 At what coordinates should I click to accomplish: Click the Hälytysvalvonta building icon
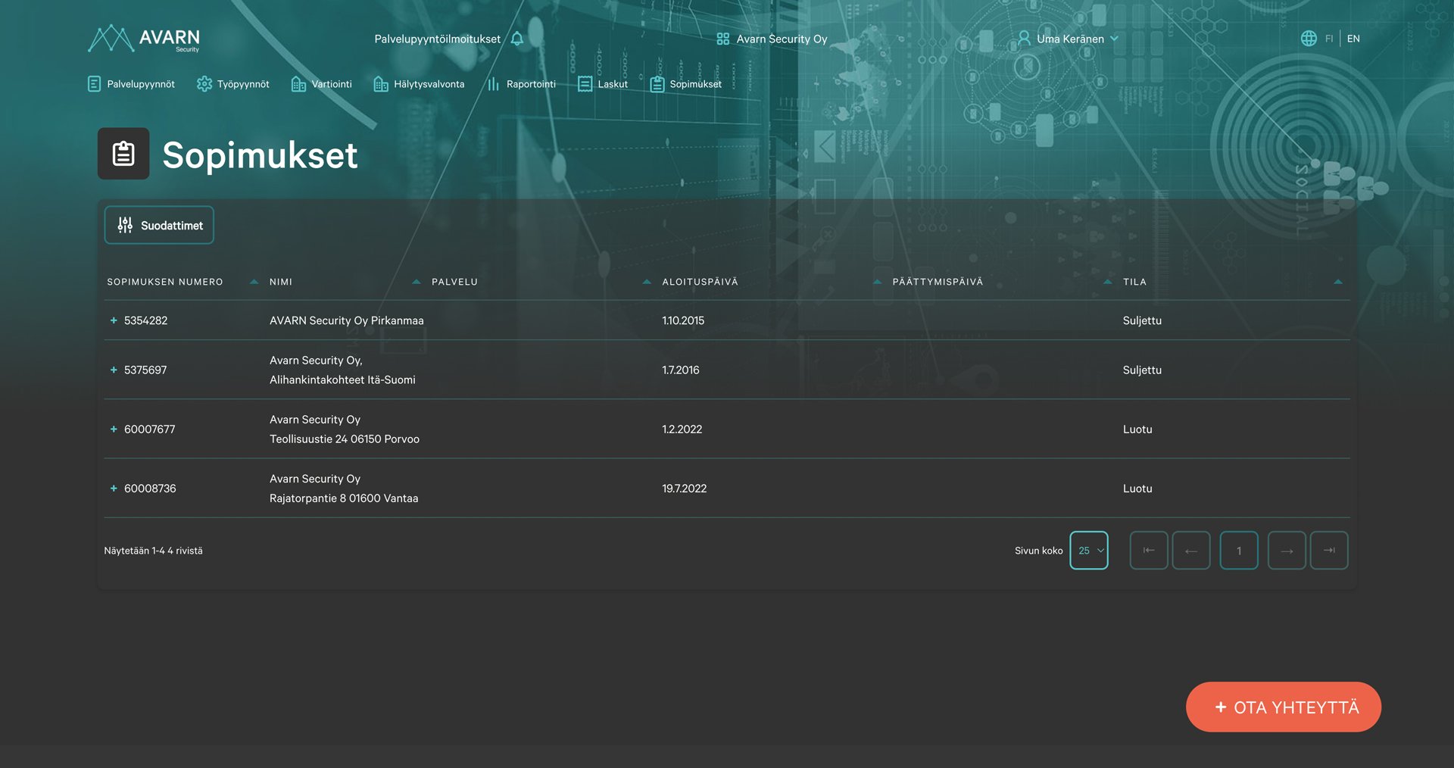tap(381, 84)
